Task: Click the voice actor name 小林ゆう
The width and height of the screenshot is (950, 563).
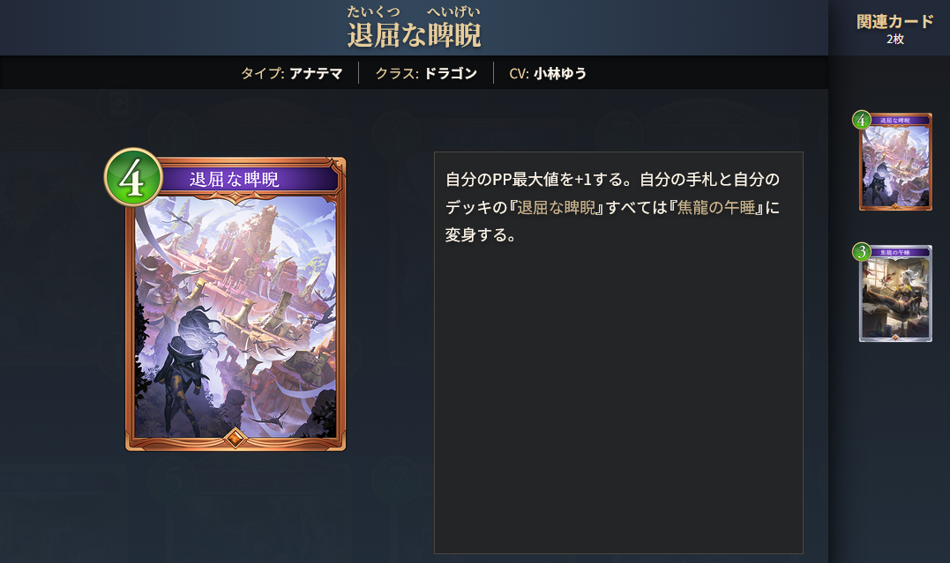Action: [x=560, y=73]
